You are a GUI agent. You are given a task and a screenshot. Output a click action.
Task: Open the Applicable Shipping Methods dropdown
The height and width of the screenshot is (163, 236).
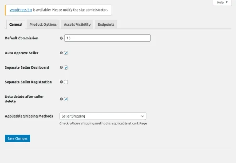(x=102, y=116)
